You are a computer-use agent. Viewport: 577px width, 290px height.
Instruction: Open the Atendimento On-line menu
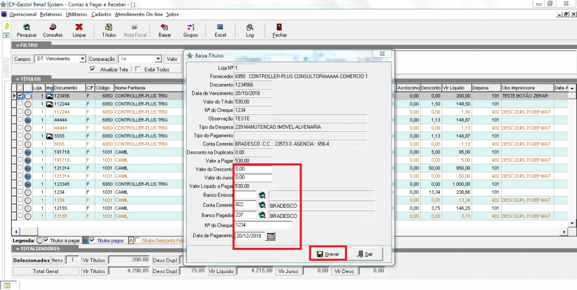coord(139,15)
